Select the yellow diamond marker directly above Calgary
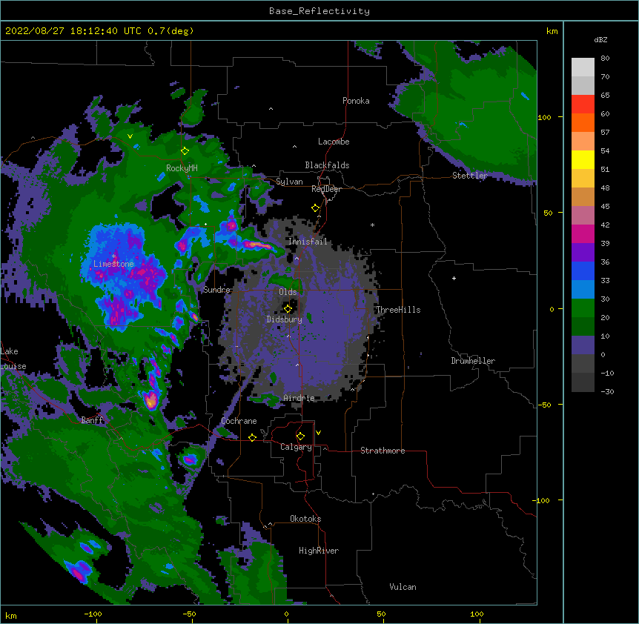639x624 pixels. 300,437
